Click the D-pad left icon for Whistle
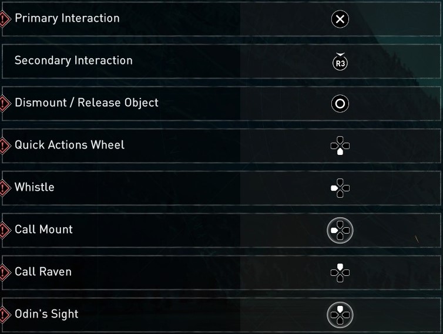The height and width of the screenshot is (334, 443). (x=340, y=188)
